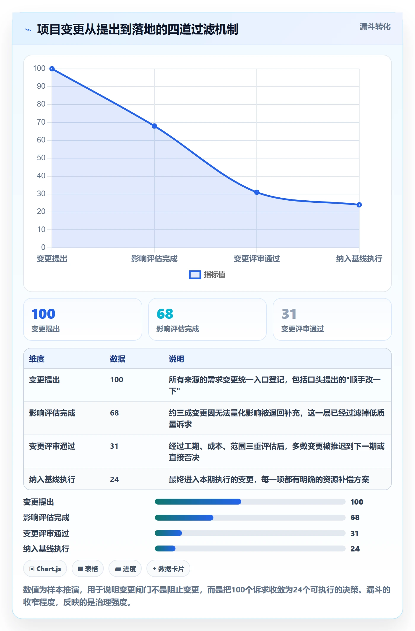415x631 pixels.
Task: Toggle the 指标值 legend swatch
Action: (x=195, y=275)
